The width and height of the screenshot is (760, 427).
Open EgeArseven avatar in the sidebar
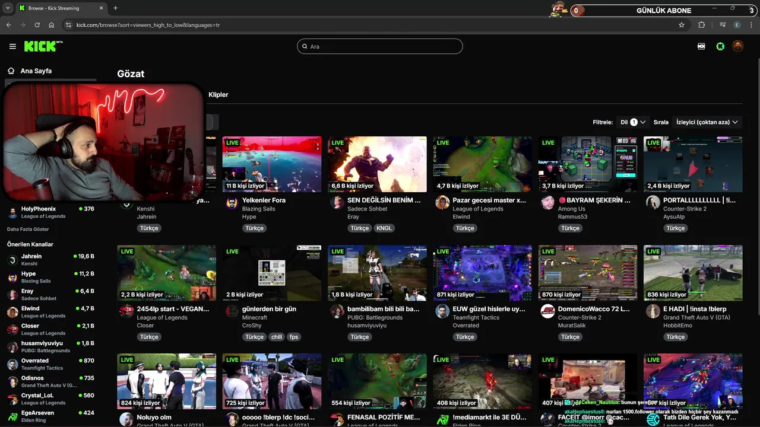(x=12, y=416)
